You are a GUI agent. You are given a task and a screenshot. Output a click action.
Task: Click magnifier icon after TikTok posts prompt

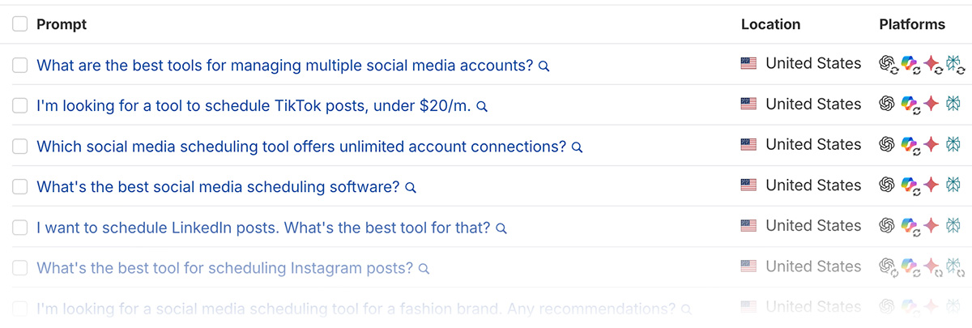(x=482, y=107)
